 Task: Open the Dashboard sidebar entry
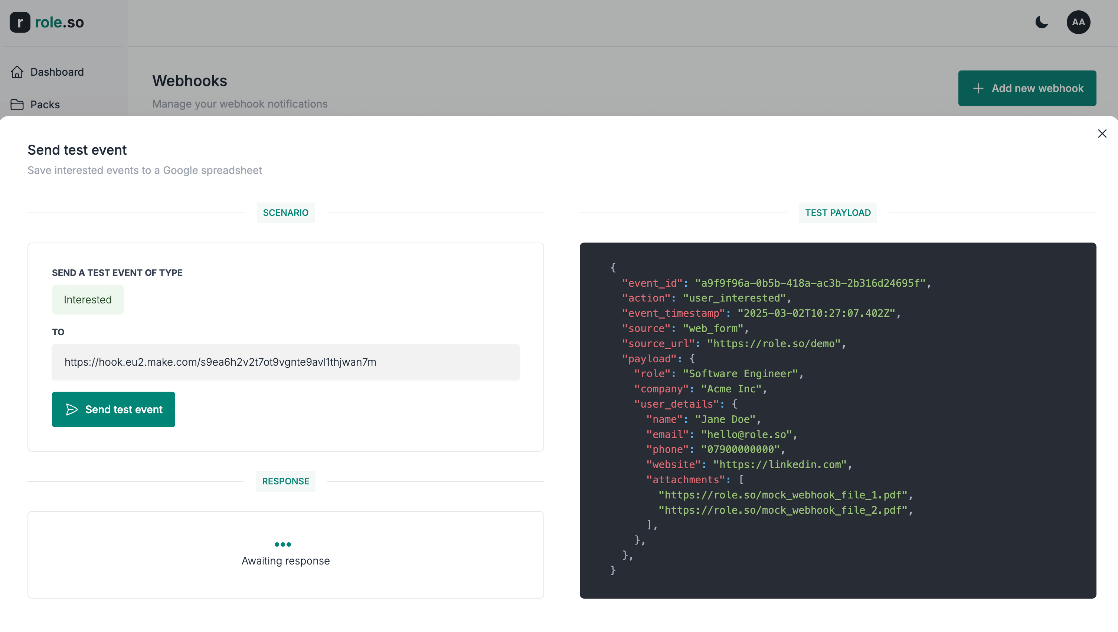[56, 72]
